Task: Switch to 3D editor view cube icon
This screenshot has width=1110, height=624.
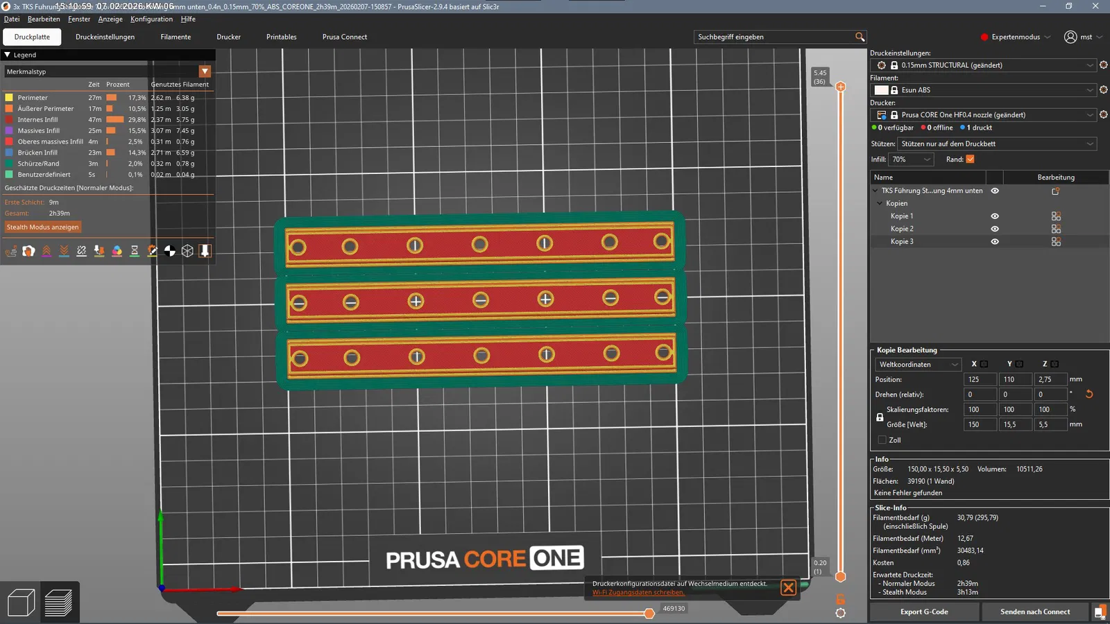Action: (21, 603)
